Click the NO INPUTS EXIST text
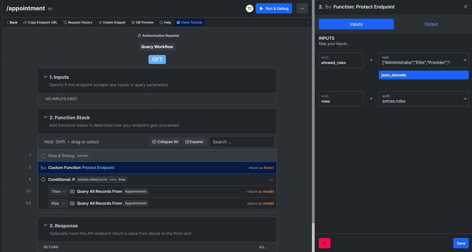This screenshot has height=252, width=472. (x=62, y=99)
